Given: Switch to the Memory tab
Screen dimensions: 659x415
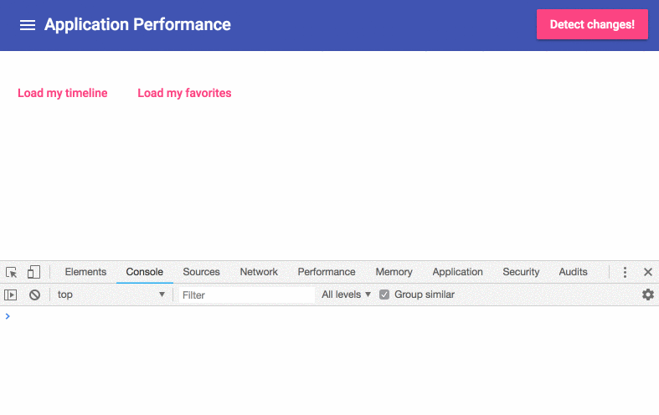Looking at the screenshot, I should click(x=394, y=272).
